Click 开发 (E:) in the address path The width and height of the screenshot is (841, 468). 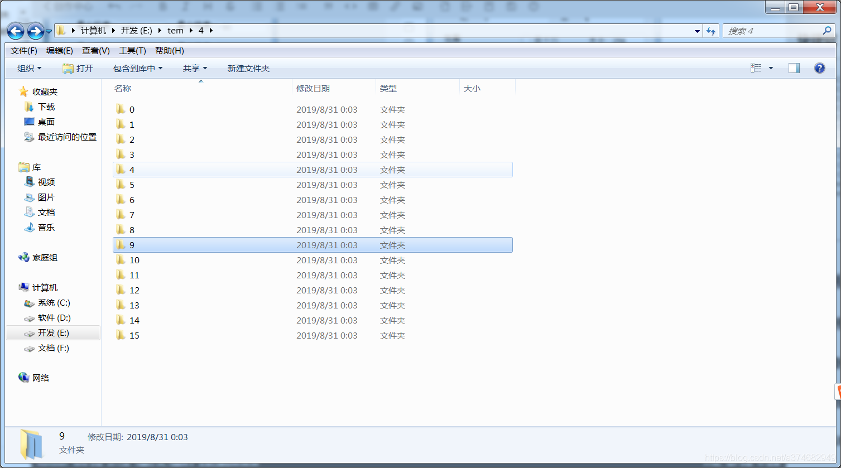coord(137,31)
